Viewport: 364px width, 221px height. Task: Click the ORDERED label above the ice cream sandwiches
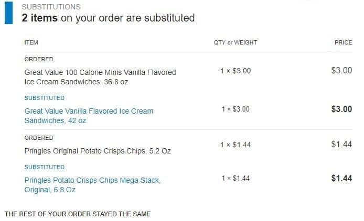39,59
